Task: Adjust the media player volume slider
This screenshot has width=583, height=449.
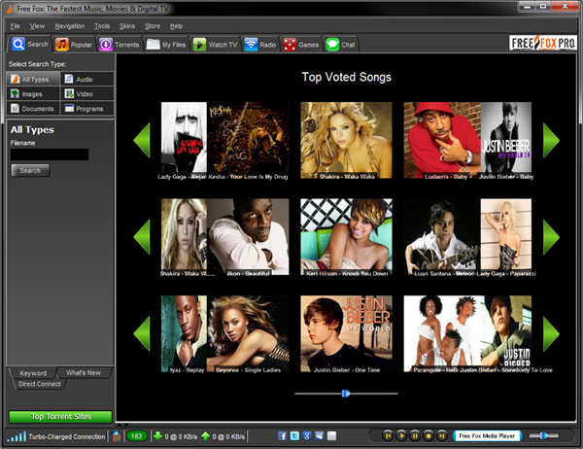Action: (543, 435)
